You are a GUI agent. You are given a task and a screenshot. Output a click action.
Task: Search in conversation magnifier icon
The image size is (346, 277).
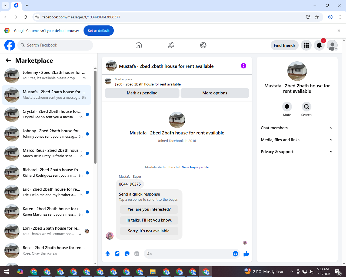[x=307, y=107]
